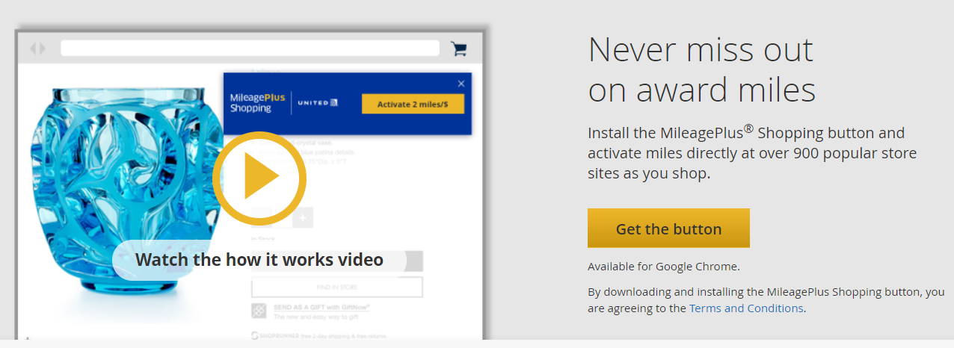The height and width of the screenshot is (348, 954).
Task: Play the how it works video
Action: (x=259, y=178)
